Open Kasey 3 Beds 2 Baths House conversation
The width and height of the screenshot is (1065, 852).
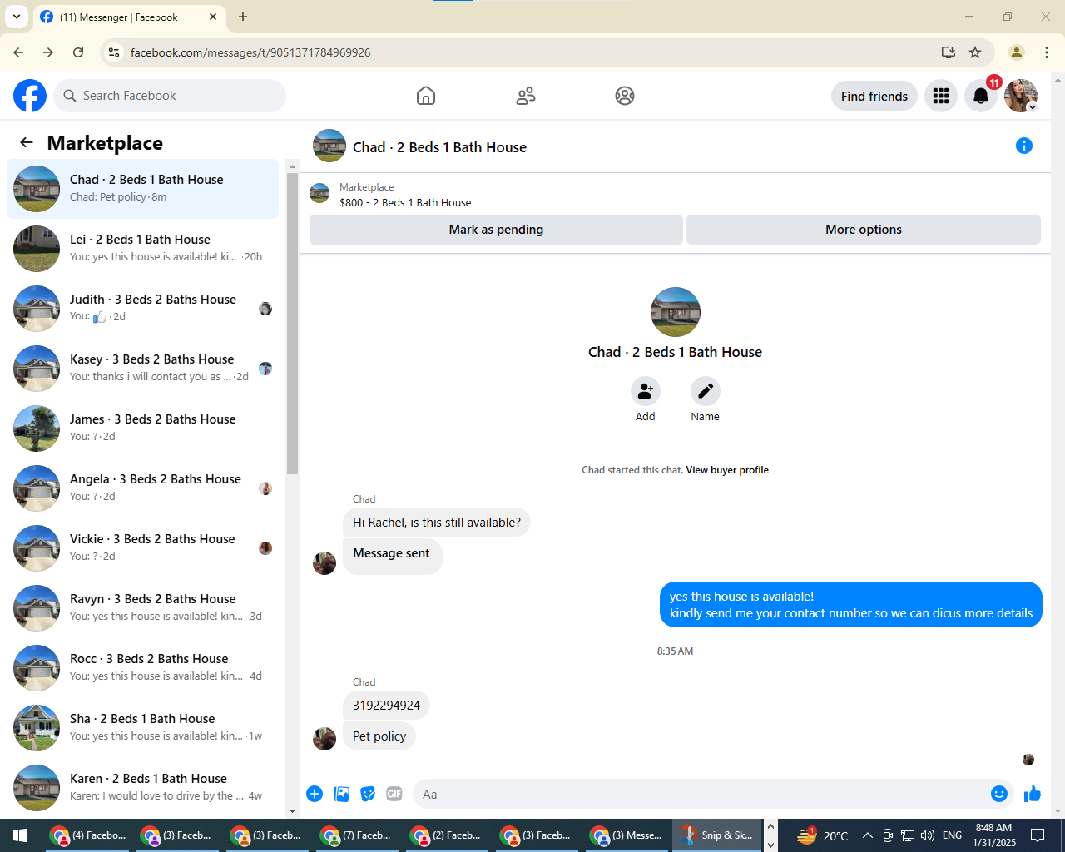point(142,369)
